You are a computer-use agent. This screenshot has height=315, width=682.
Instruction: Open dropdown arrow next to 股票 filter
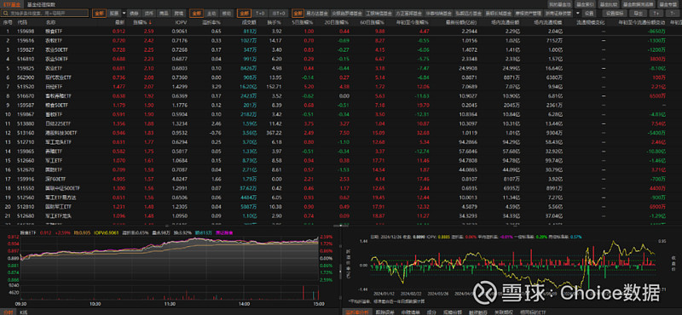pos(124,13)
